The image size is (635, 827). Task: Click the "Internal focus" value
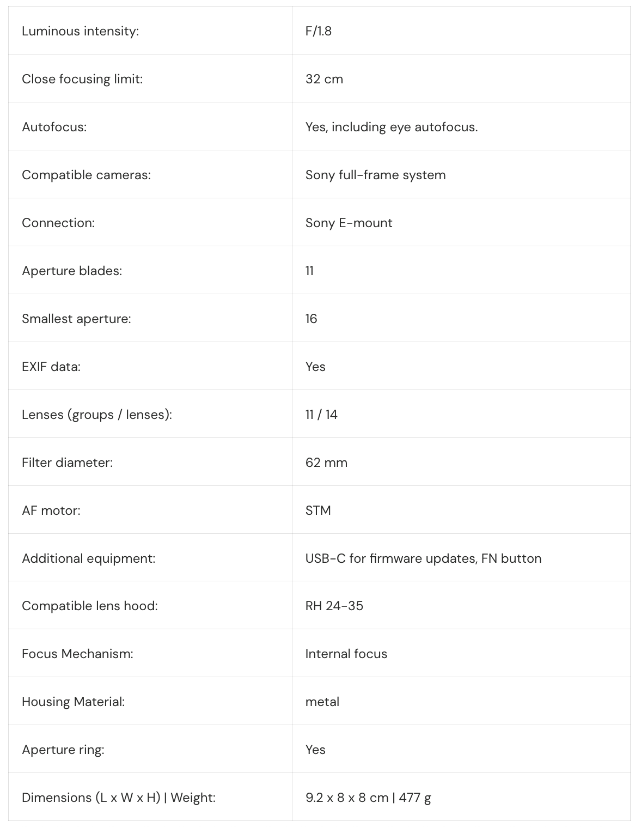(346, 654)
